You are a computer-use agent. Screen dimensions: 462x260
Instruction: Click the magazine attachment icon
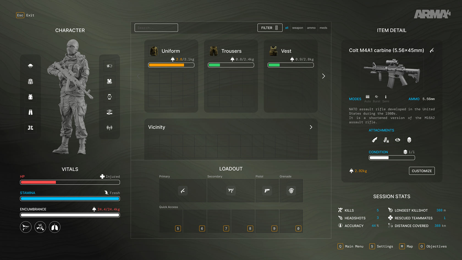pos(386,140)
